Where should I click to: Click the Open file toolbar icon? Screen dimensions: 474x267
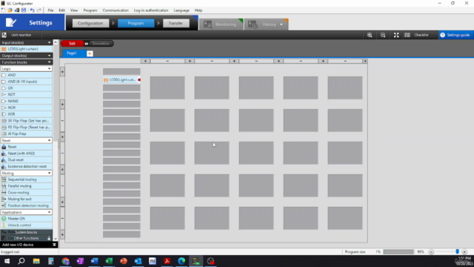click(10, 10)
